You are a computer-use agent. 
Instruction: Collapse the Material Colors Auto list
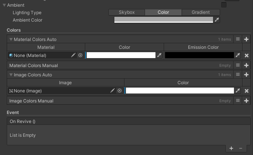tap(11, 39)
